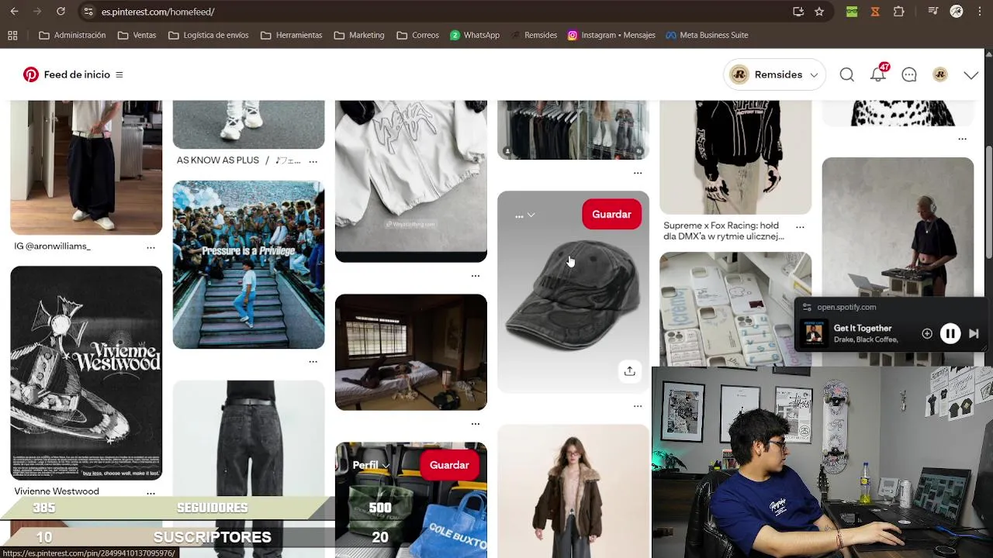The height and width of the screenshot is (558, 993).
Task: Click the IG @aronwilliams_ pin caption
Action: point(53,246)
